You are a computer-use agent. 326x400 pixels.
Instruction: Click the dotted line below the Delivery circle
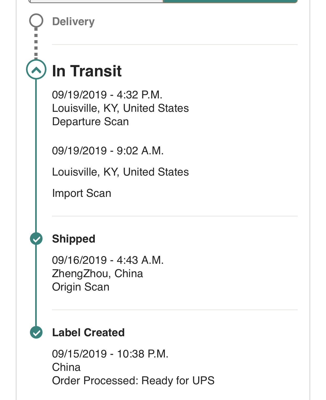pyautogui.click(x=36, y=43)
